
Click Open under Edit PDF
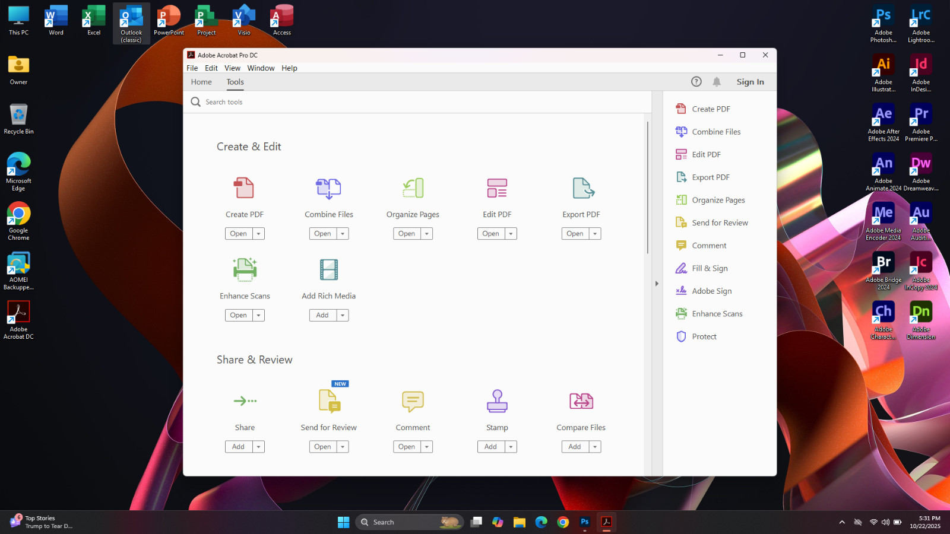point(491,234)
